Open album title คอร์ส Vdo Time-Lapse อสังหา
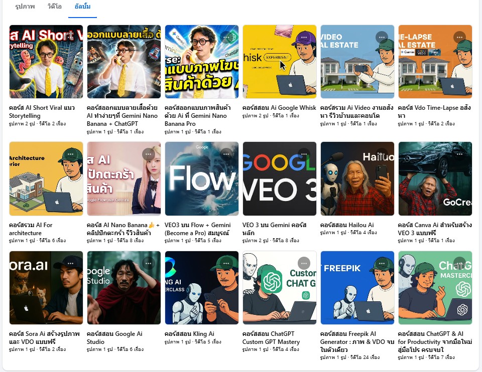Screen dimensions: 482x372 tap(434, 112)
